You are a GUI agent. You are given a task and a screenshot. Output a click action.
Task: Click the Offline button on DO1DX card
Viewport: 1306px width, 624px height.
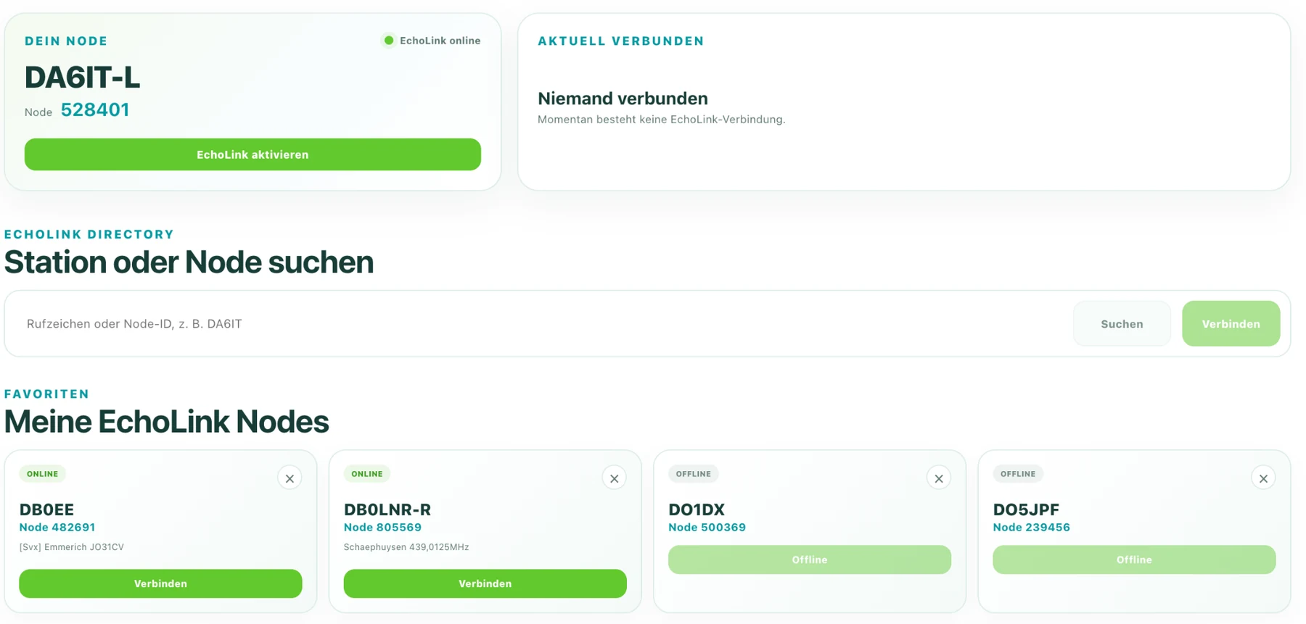tap(809, 559)
